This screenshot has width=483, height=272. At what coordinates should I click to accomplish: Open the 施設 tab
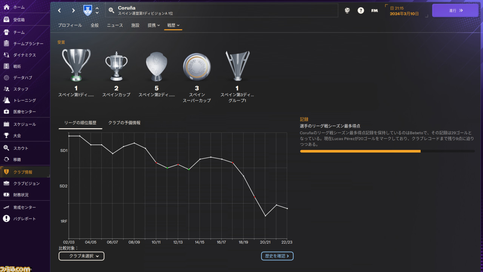click(135, 25)
